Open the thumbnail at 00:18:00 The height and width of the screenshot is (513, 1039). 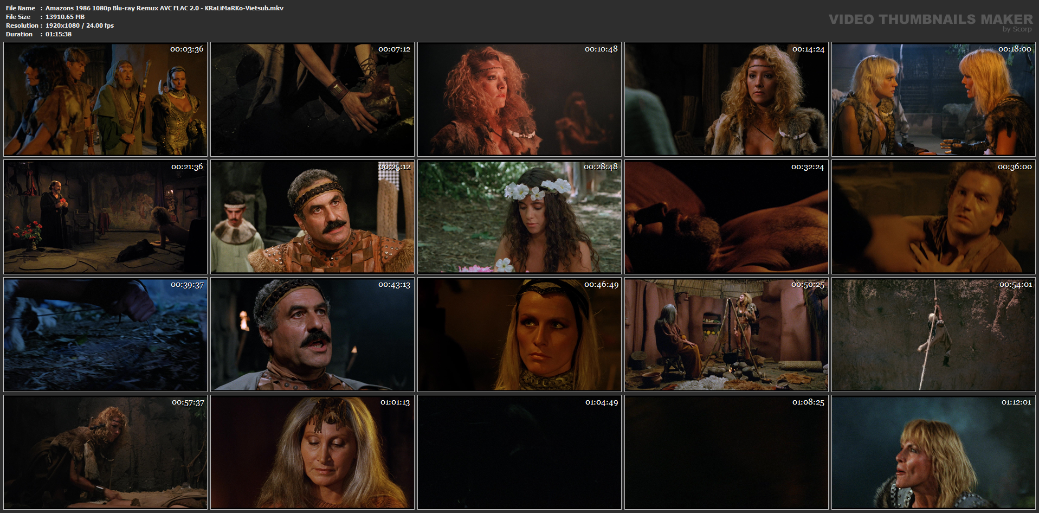[933, 99]
